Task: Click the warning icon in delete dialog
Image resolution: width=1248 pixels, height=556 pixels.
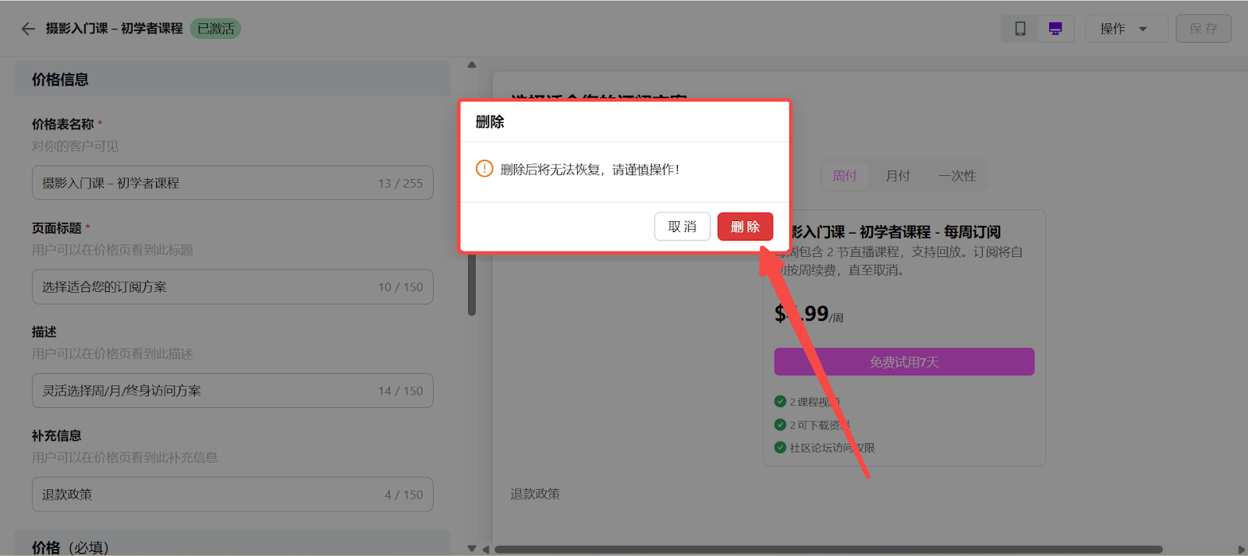Action: tap(484, 169)
